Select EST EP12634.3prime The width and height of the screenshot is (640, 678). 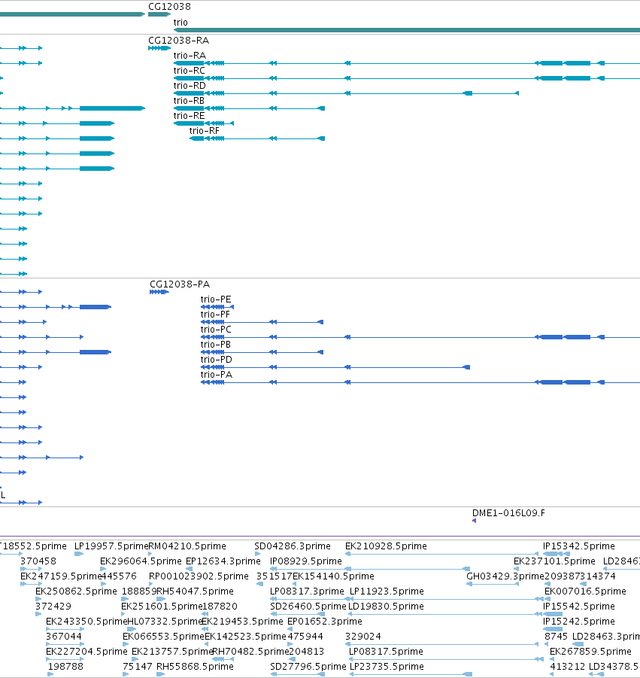[223, 561]
